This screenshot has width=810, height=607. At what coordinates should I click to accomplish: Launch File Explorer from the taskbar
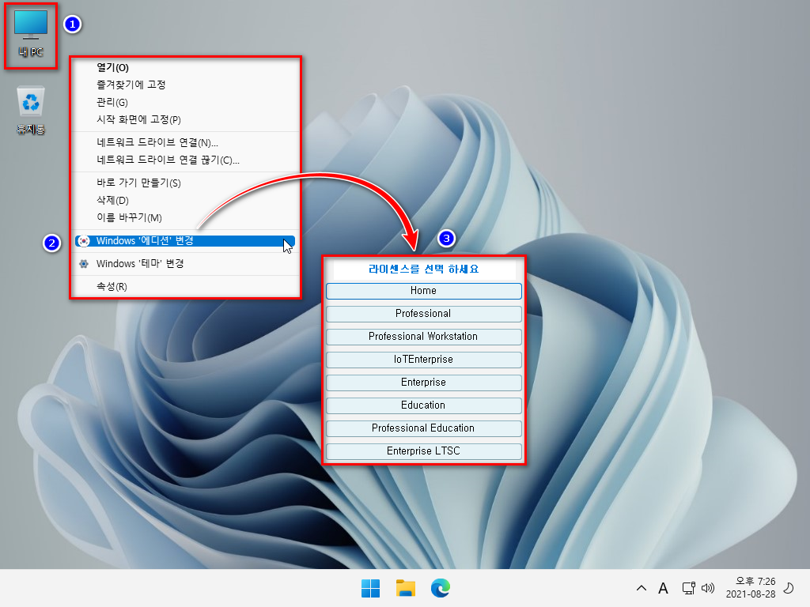point(406,588)
